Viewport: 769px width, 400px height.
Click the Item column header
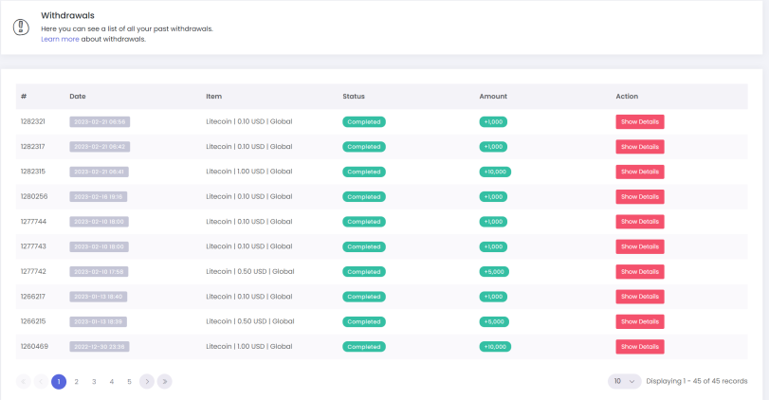coord(214,97)
